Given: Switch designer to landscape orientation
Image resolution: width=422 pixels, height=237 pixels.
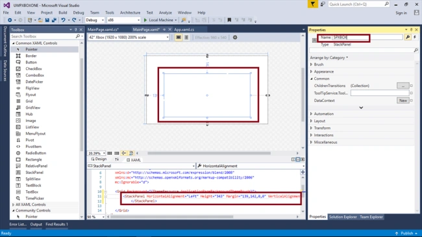Looking at the screenshot, I should click(179, 38).
